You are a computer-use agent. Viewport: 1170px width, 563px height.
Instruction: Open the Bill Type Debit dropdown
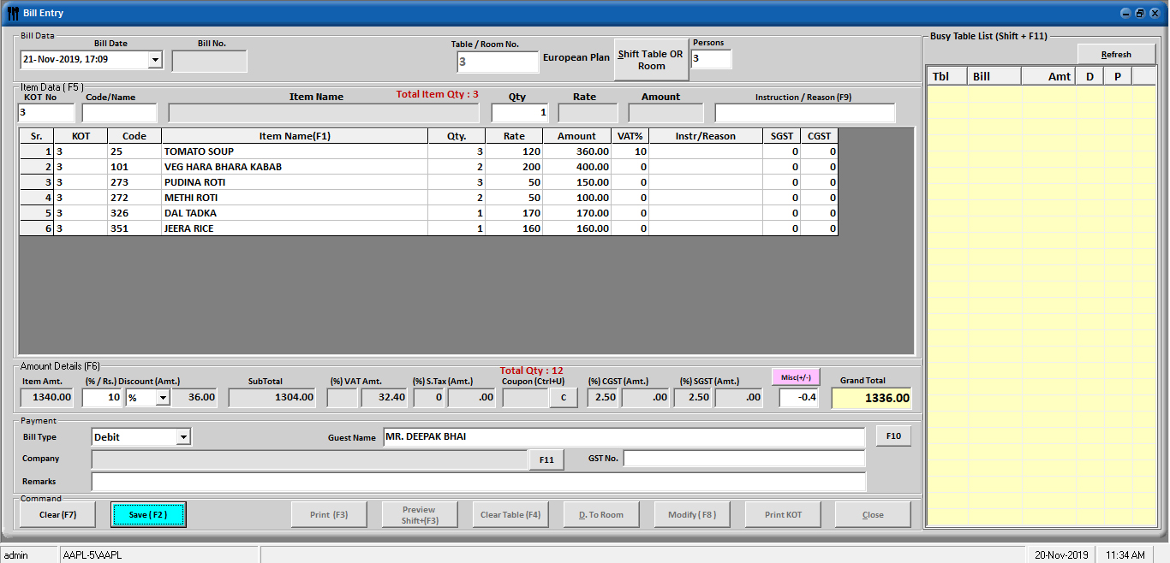tap(183, 437)
